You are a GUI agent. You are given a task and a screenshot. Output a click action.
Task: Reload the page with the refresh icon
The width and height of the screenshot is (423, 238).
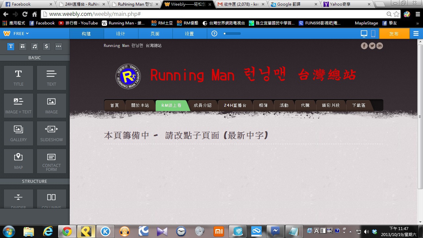click(25, 14)
